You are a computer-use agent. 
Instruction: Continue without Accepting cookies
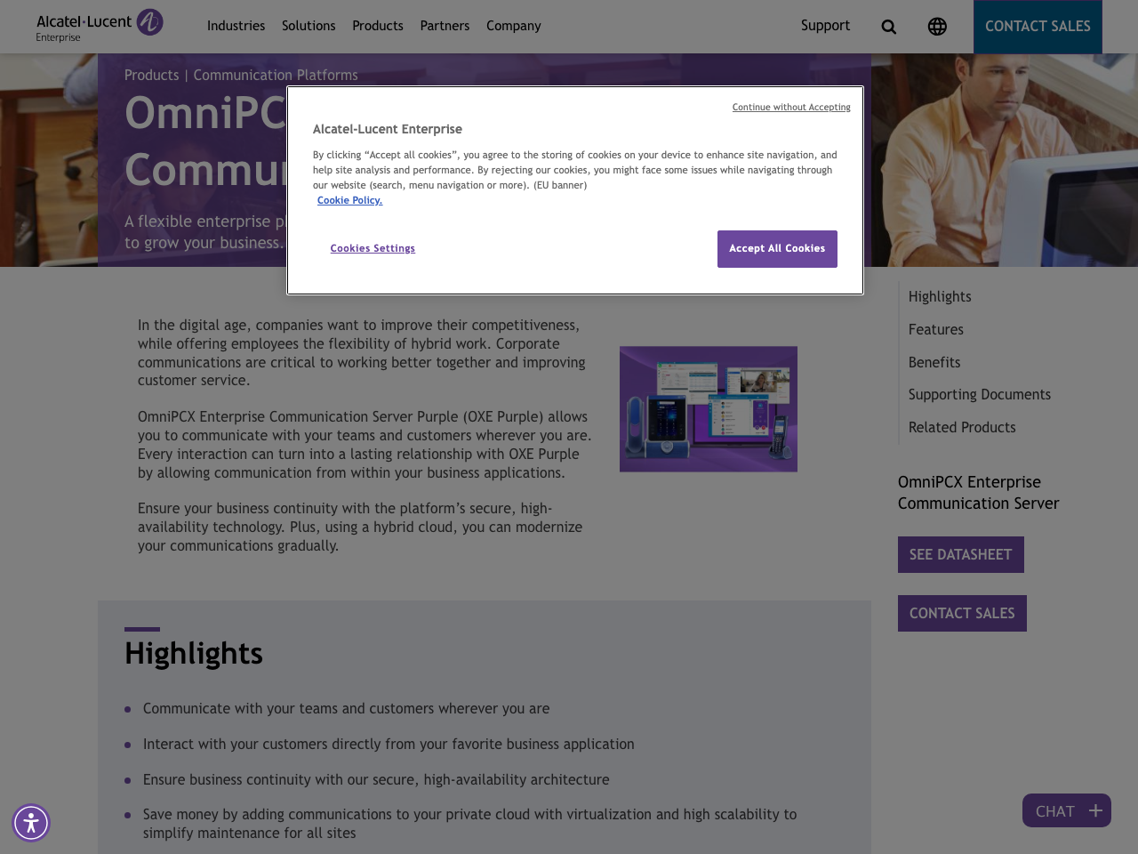pyautogui.click(x=791, y=106)
